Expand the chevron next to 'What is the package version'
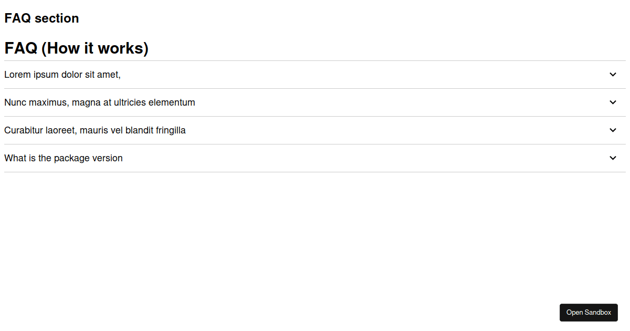630x331 pixels. pyautogui.click(x=612, y=158)
